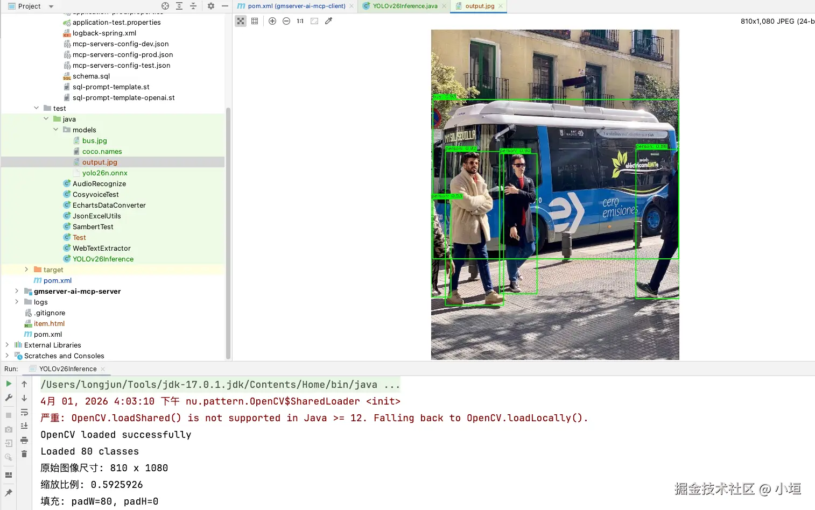Select yolo26n.onnx model file
Screen dimensions: 815x510
click(105, 173)
